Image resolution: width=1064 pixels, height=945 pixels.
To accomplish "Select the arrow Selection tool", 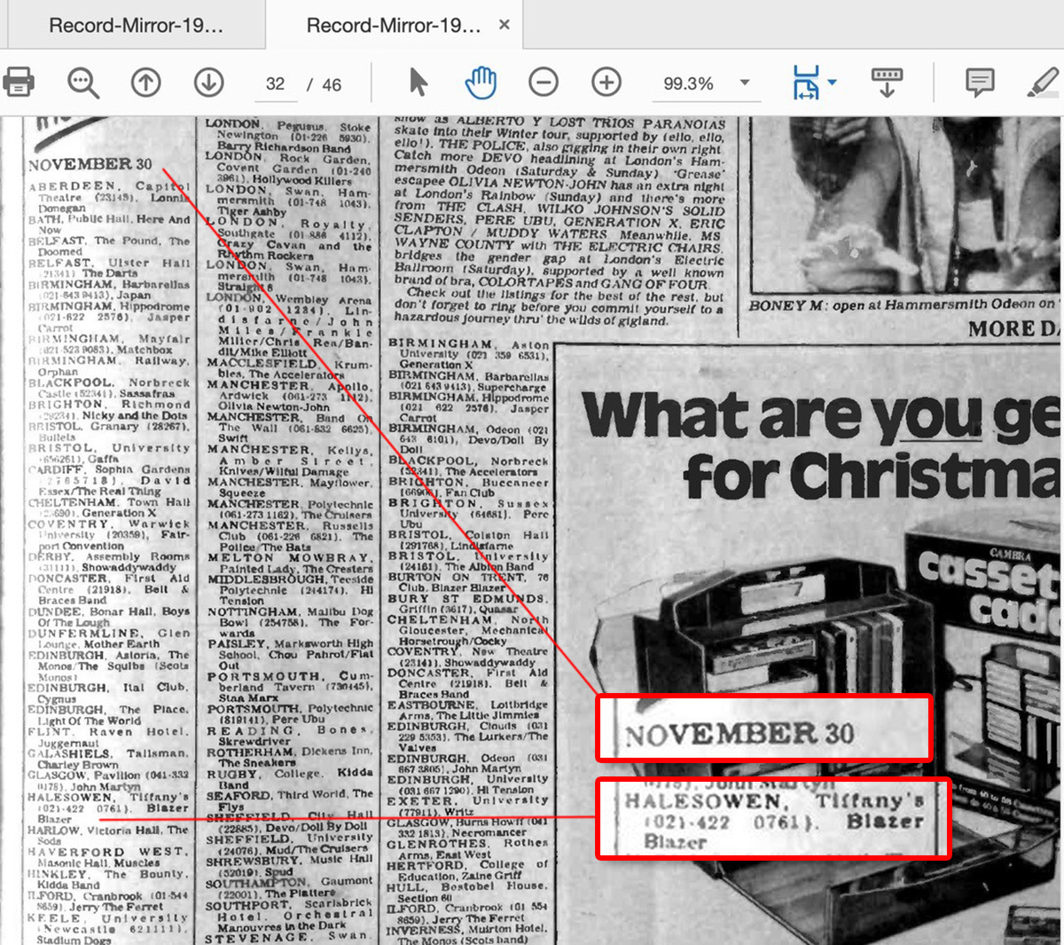I will tap(419, 83).
